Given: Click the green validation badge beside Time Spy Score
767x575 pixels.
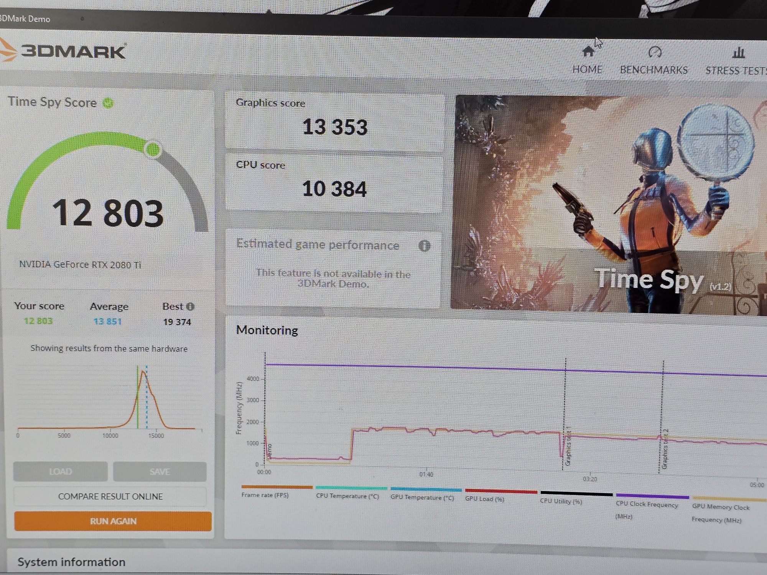Looking at the screenshot, I should (109, 103).
